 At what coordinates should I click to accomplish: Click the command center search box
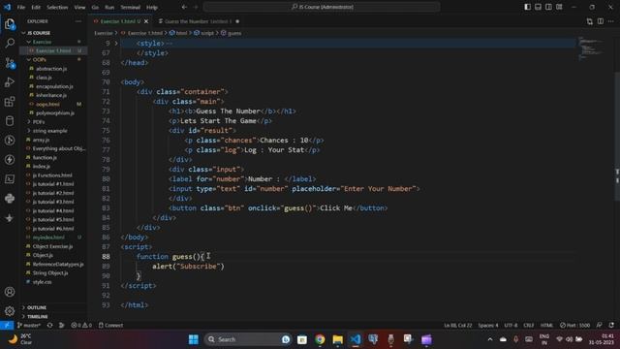click(322, 7)
